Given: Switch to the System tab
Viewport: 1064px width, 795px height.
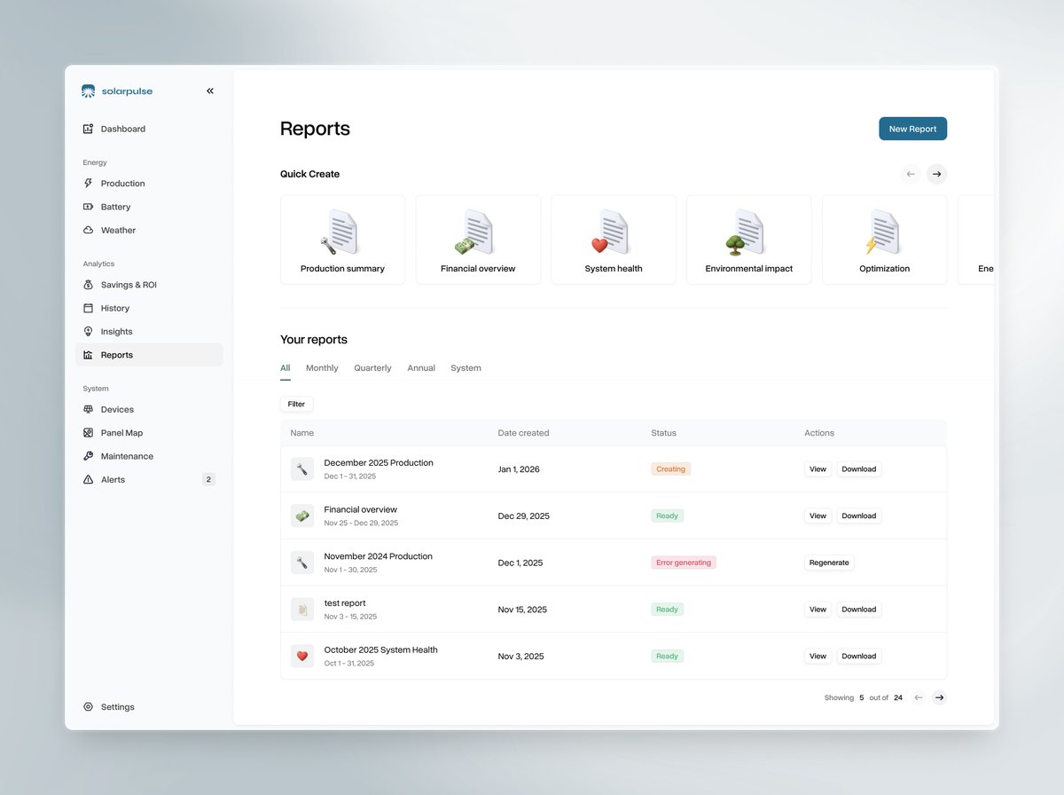Looking at the screenshot, I should pos(465,368).
